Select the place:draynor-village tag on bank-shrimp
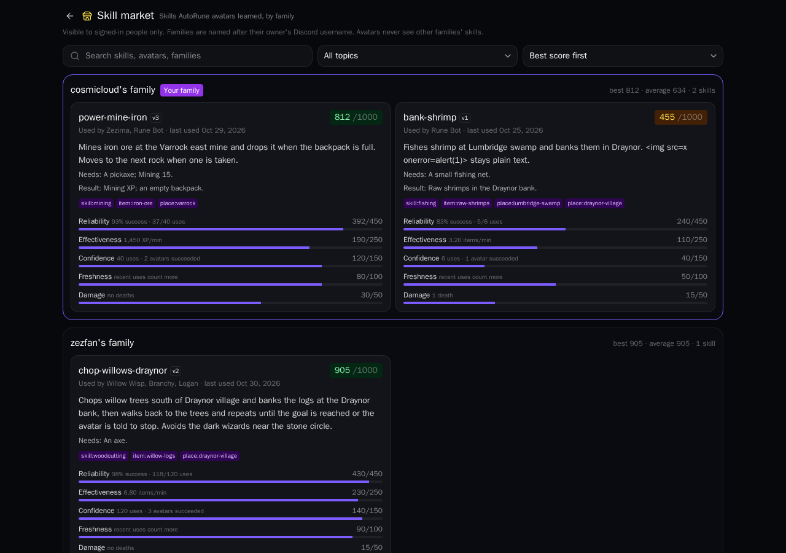Screen dimensions: 786x553 point(595,203)
